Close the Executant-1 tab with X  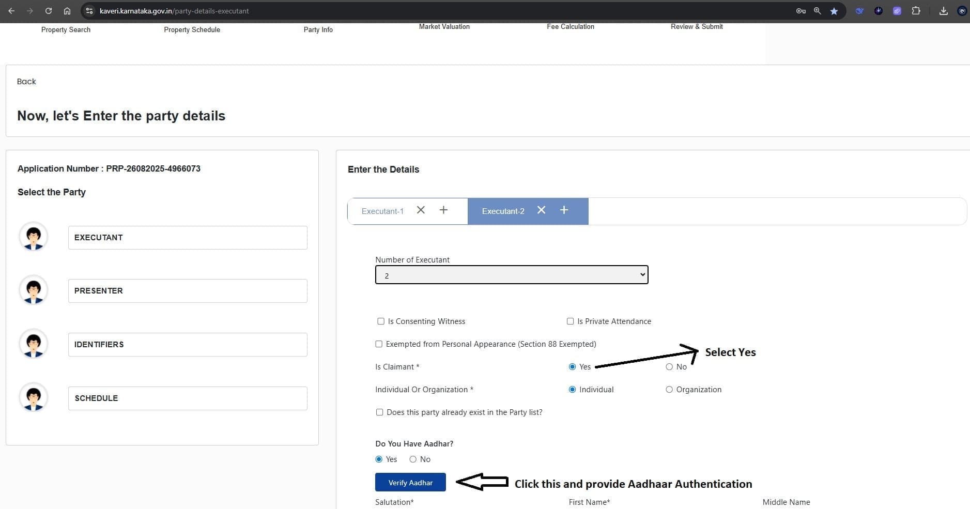(x=421, y=210)
